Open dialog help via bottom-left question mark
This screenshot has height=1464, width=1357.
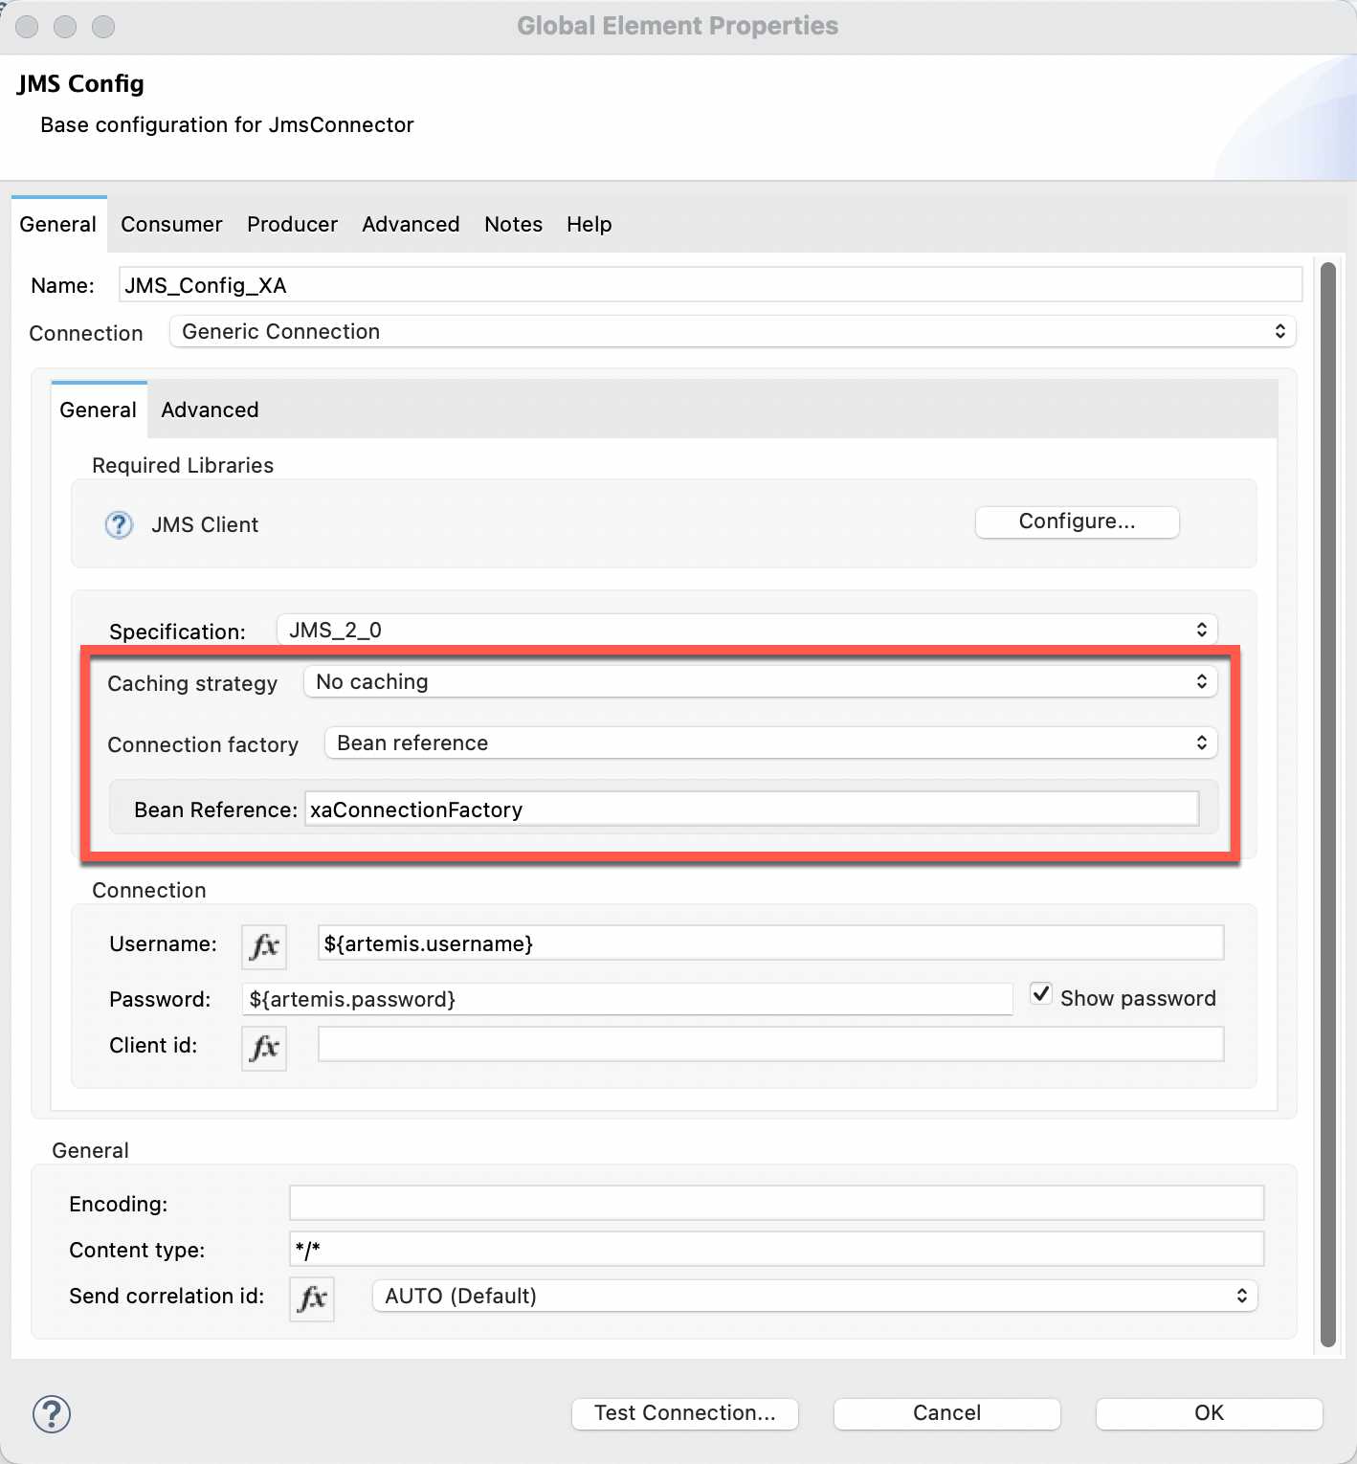[52, 1414]
